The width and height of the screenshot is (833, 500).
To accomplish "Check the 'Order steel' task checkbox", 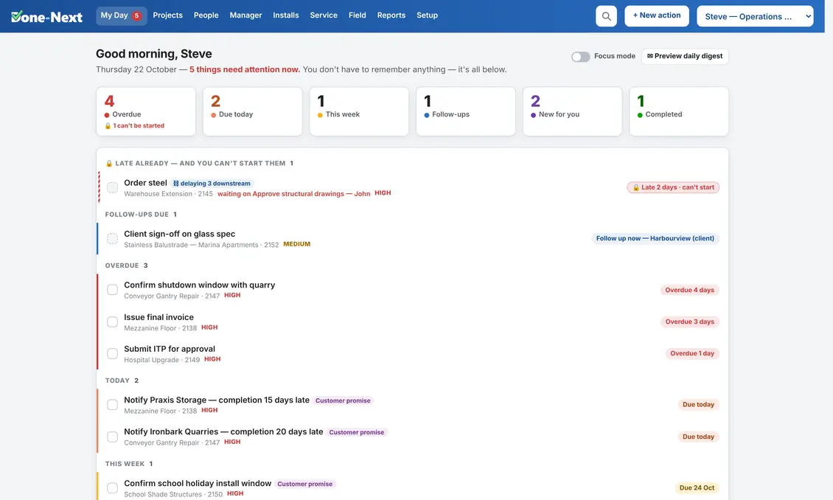I will tap(112, 187).
